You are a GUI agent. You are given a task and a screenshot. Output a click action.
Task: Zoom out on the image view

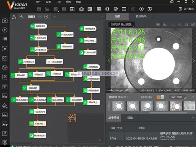(180, 24)
